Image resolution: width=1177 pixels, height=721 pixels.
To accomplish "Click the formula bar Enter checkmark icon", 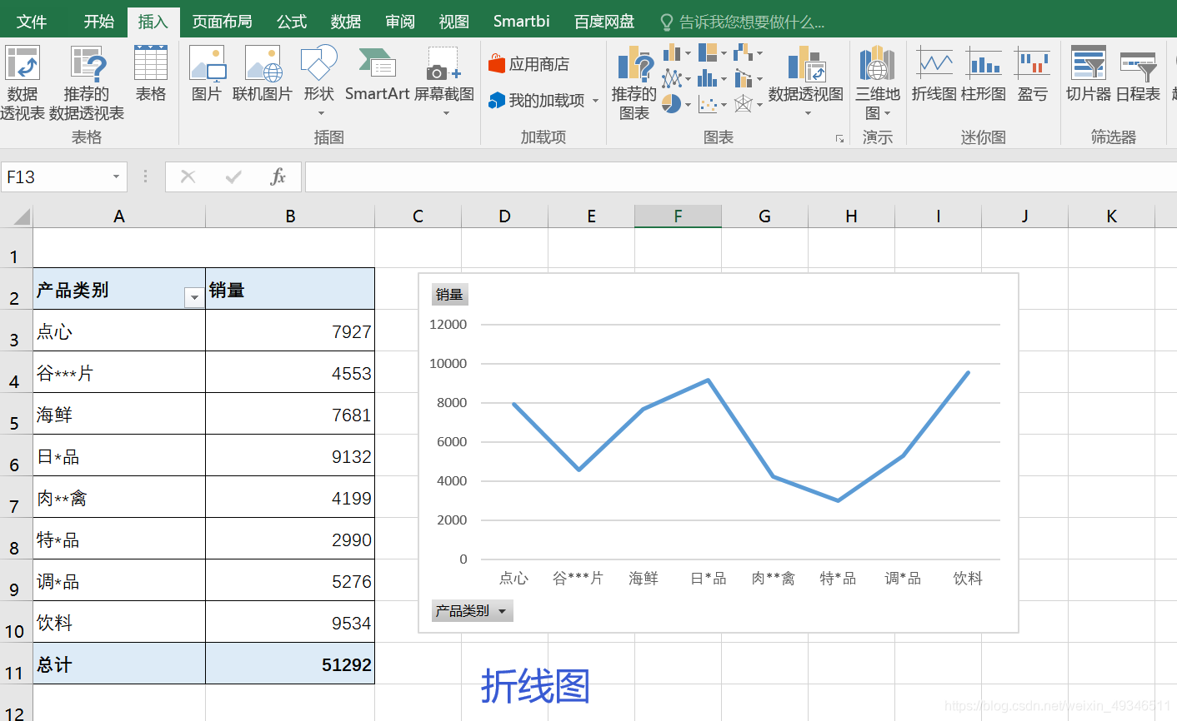I will (233, 177).
